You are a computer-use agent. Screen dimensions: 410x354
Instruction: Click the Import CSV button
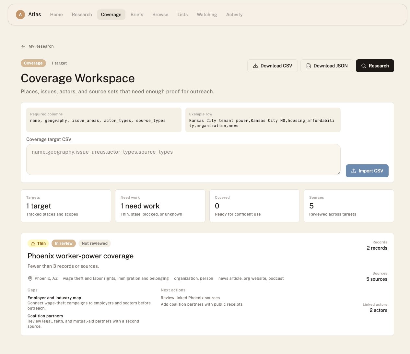(x=367, y=171)
